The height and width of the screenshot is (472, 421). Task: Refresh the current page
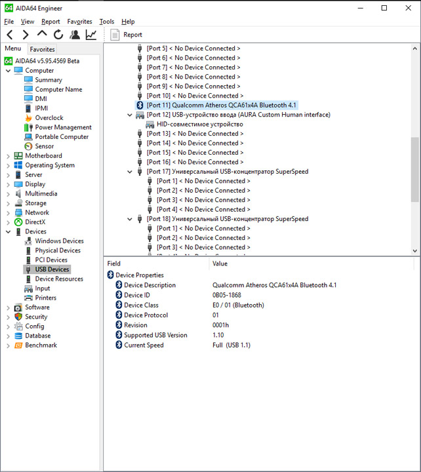tap(58, 35)
